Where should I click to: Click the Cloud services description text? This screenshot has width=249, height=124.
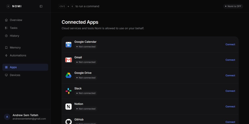click(x=103, y=29)
